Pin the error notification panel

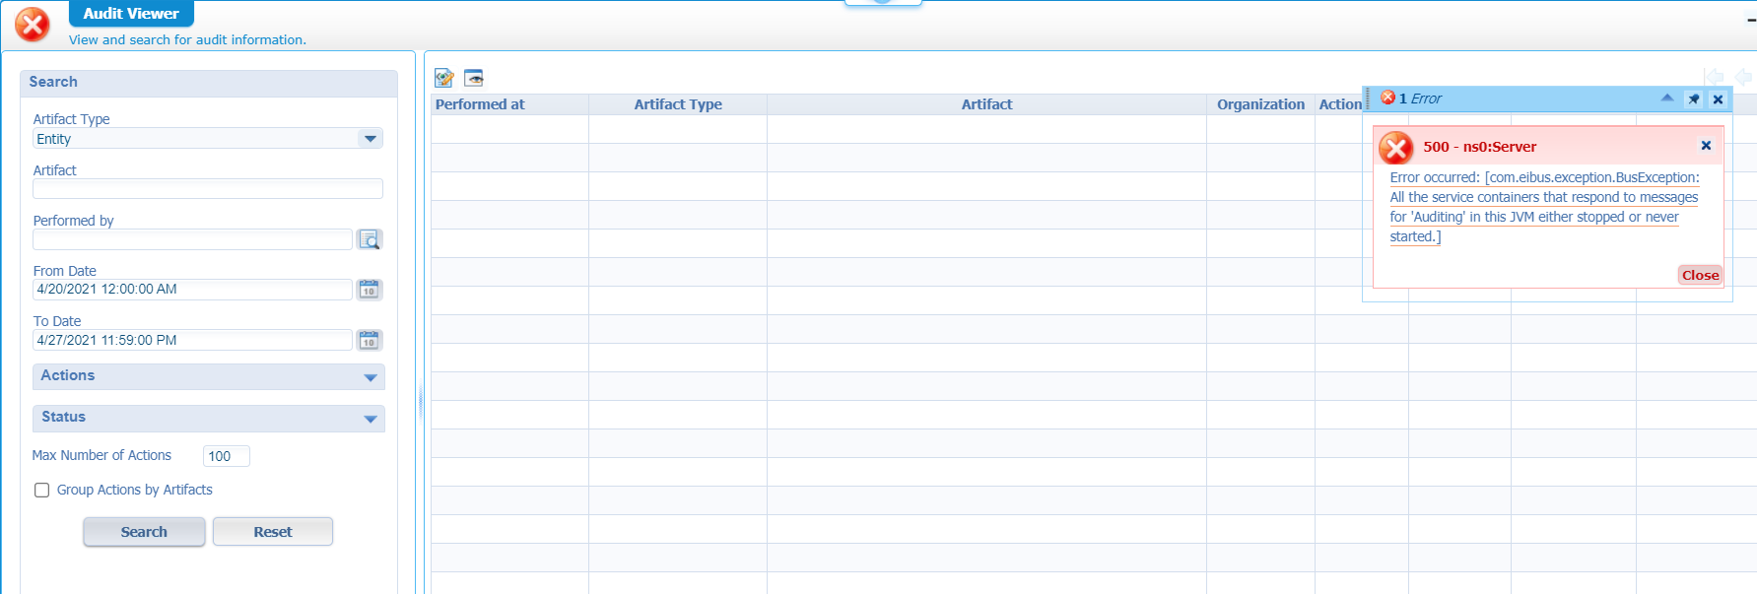pyautogui.click(x=1694, y=99)
